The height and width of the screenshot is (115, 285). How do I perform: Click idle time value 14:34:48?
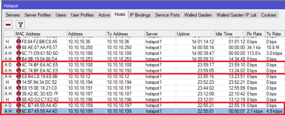[237, 59]
